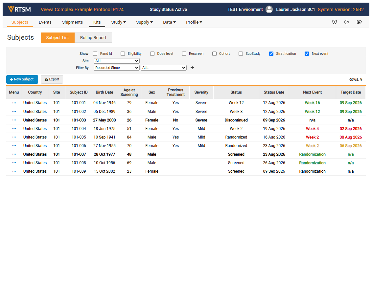This screenshot has height=302, width=372.
Task: Click the Veeva RTSM logo
Action: [x=19, y=9]
